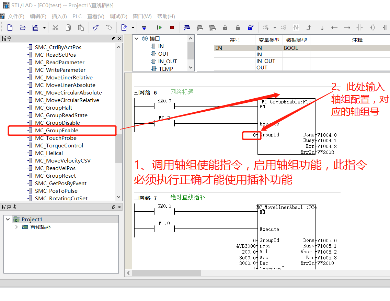The height and width of the screenshot is (301, 390).
Task: Open the PLC menu
Action: tap(77, 16)
